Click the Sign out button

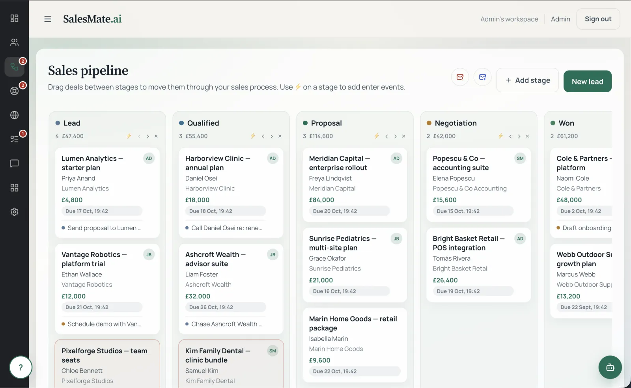point(598,19)
